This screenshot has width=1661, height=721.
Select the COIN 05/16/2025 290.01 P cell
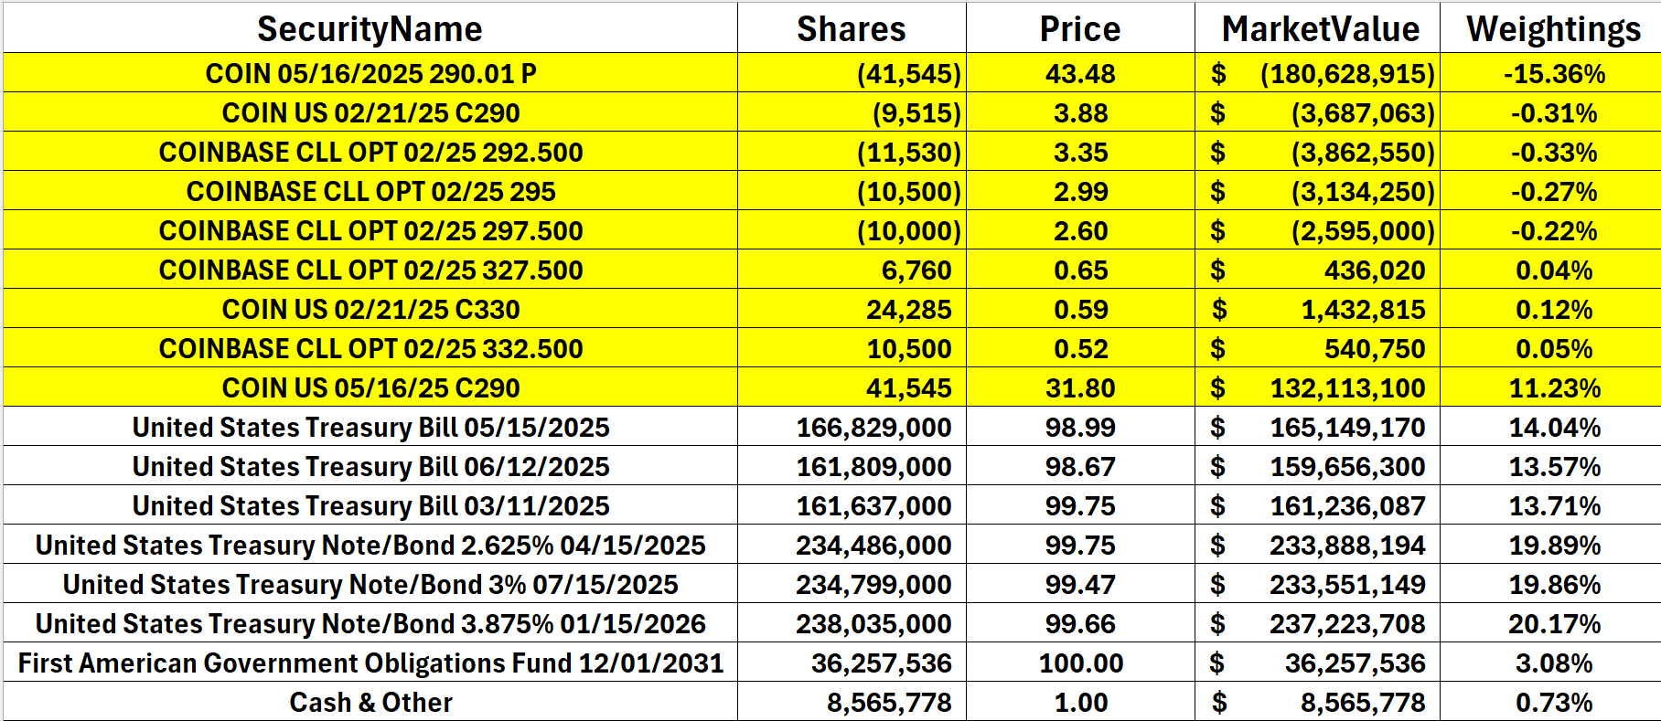pyautogui.click(x=370, y=73)
